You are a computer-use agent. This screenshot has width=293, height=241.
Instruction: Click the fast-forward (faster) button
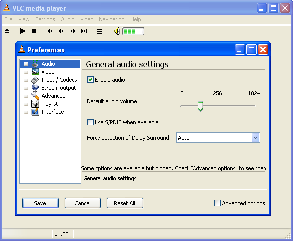(x=73, y=31)
